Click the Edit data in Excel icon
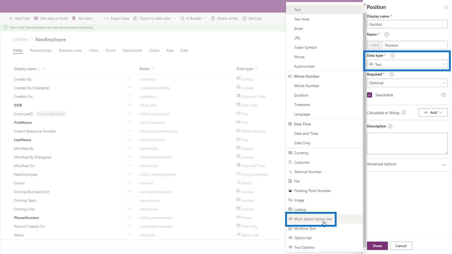This screenshot has height=254, width=452. (36, 18)
